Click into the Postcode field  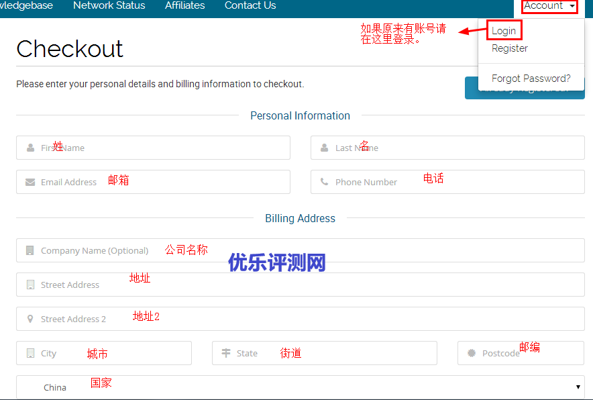(521, 353)
